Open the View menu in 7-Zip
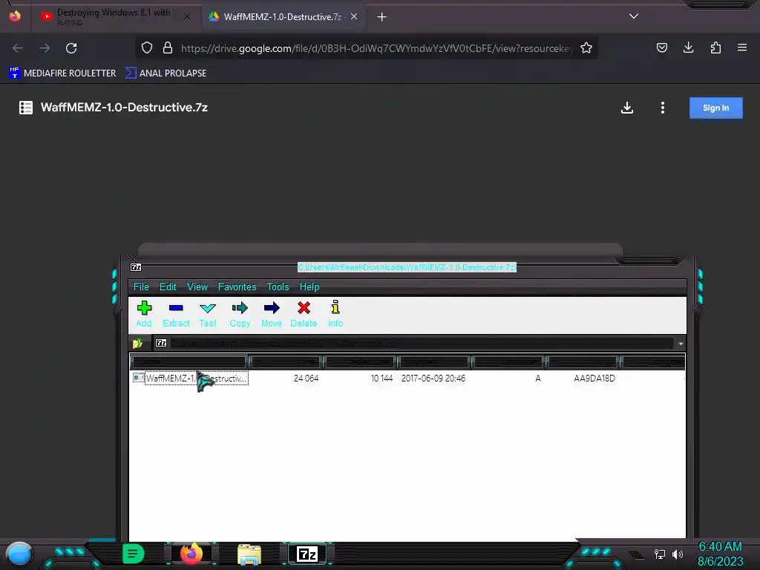The width and height of the screenshot is (760, 570). 197,287
